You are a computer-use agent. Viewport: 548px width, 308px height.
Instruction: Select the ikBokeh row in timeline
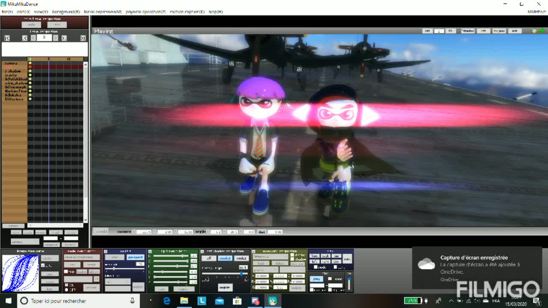point(14,95)
